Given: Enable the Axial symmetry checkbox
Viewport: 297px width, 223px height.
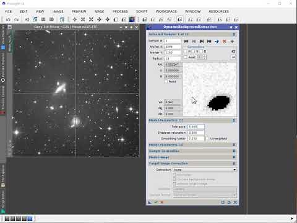Looking at the screenshot, I should click(x=186, y=57).
